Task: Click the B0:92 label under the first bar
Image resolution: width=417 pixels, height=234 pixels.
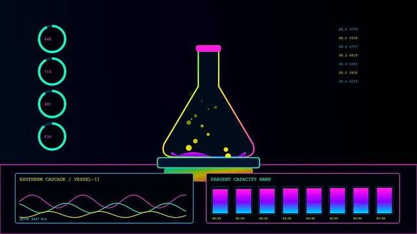Action: tap(217, 218)
